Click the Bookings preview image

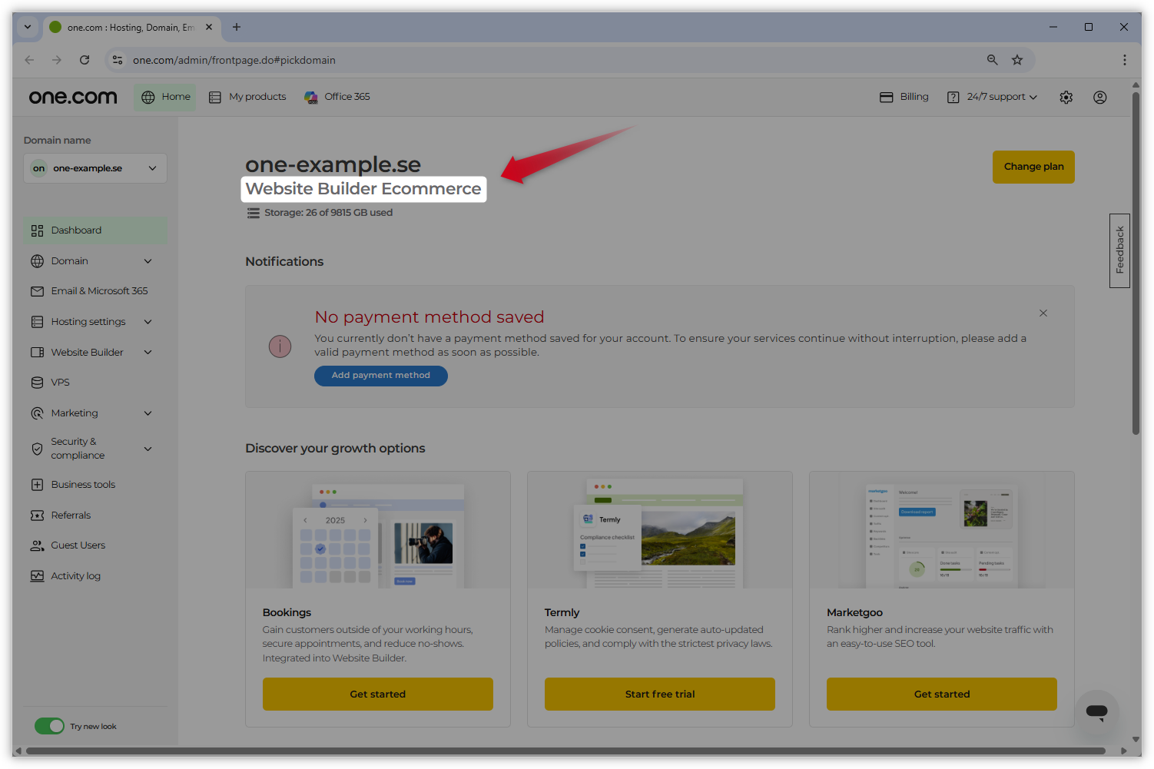coord(378,530)
